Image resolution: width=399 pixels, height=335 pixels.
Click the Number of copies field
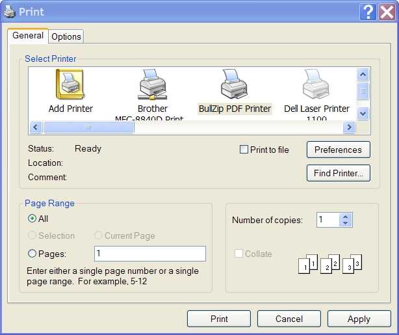(x=328, y=220)
